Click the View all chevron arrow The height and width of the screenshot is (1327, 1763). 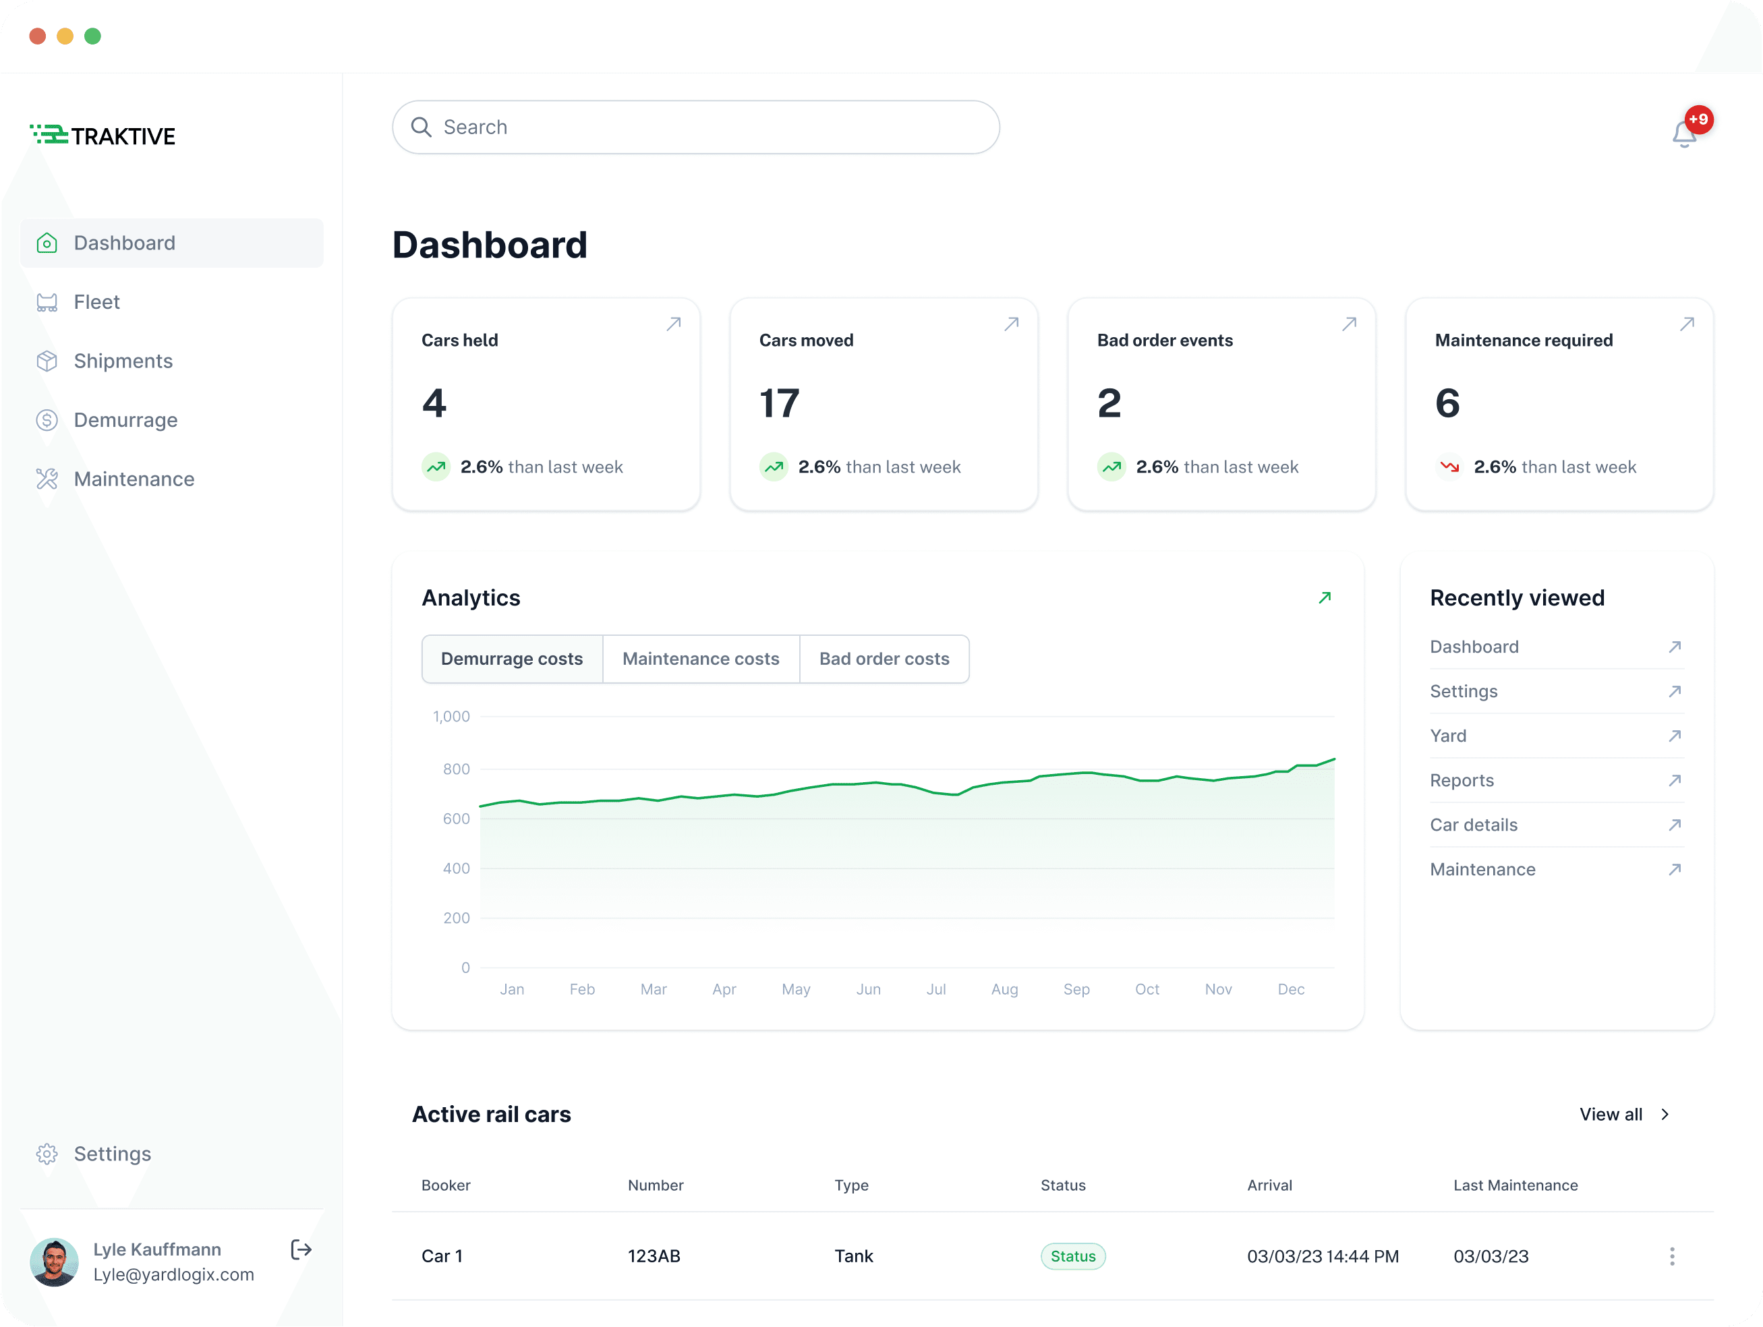click(x=1665, y=1114)
